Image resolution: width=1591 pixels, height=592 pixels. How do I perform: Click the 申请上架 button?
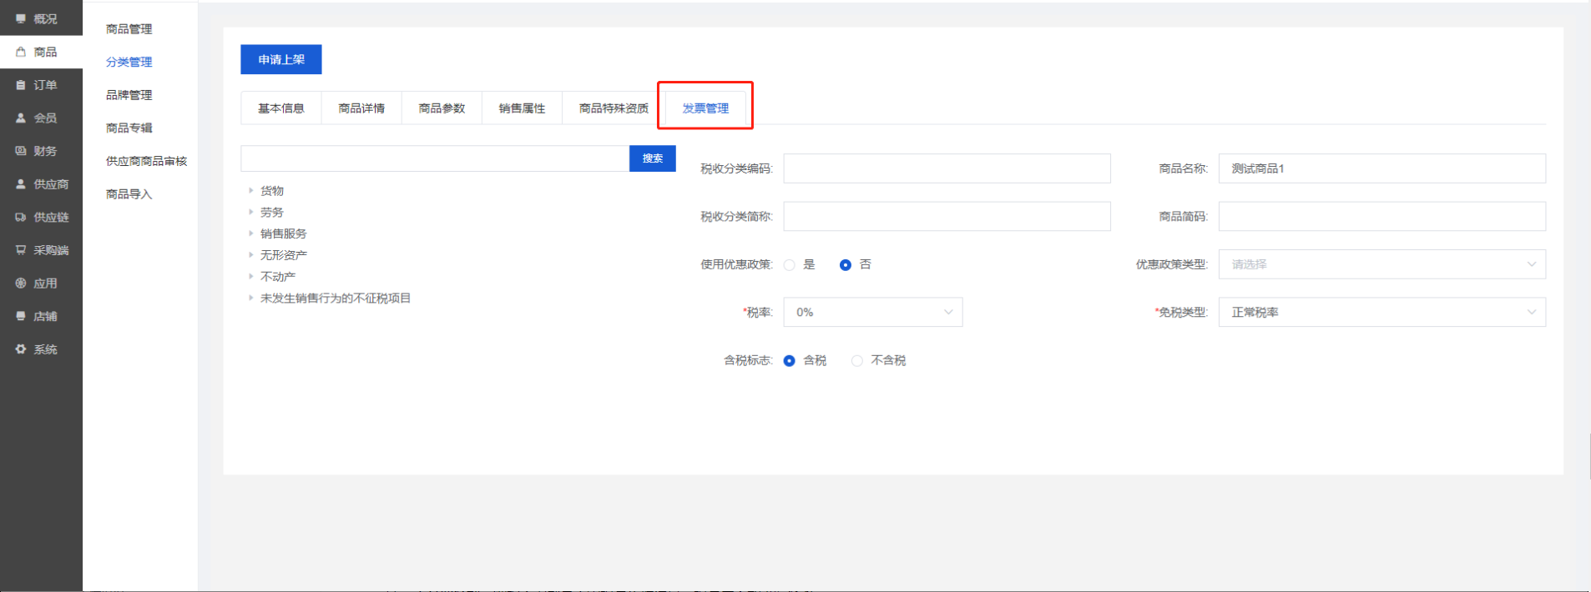click(x=281, y=60)
